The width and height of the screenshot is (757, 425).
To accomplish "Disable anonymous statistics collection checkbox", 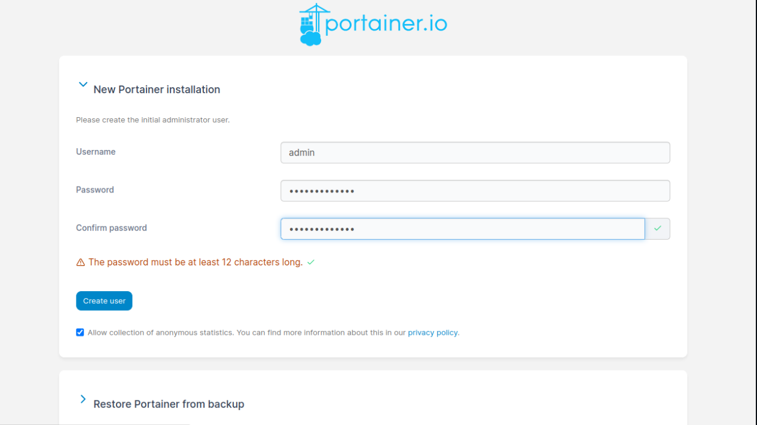I will click(80, 332).
